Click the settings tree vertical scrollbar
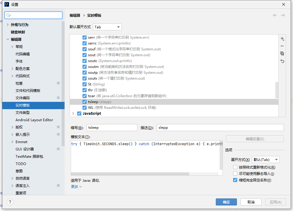Viewport: 293px width, 211px height. click(63, 84)
